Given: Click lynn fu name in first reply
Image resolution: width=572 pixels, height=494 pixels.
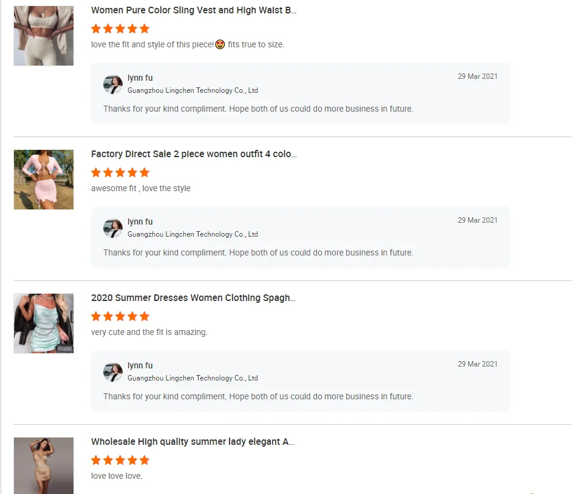Looking at the screenshot, I should point(140,78).
